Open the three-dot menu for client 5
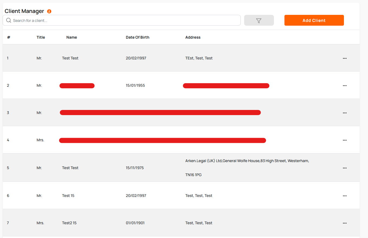The width and height of the screenshot is (368, 238). [344, 168]
